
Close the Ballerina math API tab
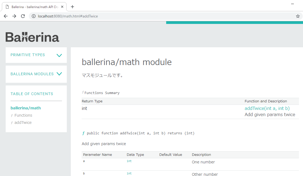[62, 7]
